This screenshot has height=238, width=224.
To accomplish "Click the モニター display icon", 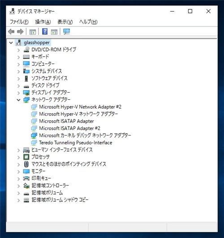I will click(26, 171).
